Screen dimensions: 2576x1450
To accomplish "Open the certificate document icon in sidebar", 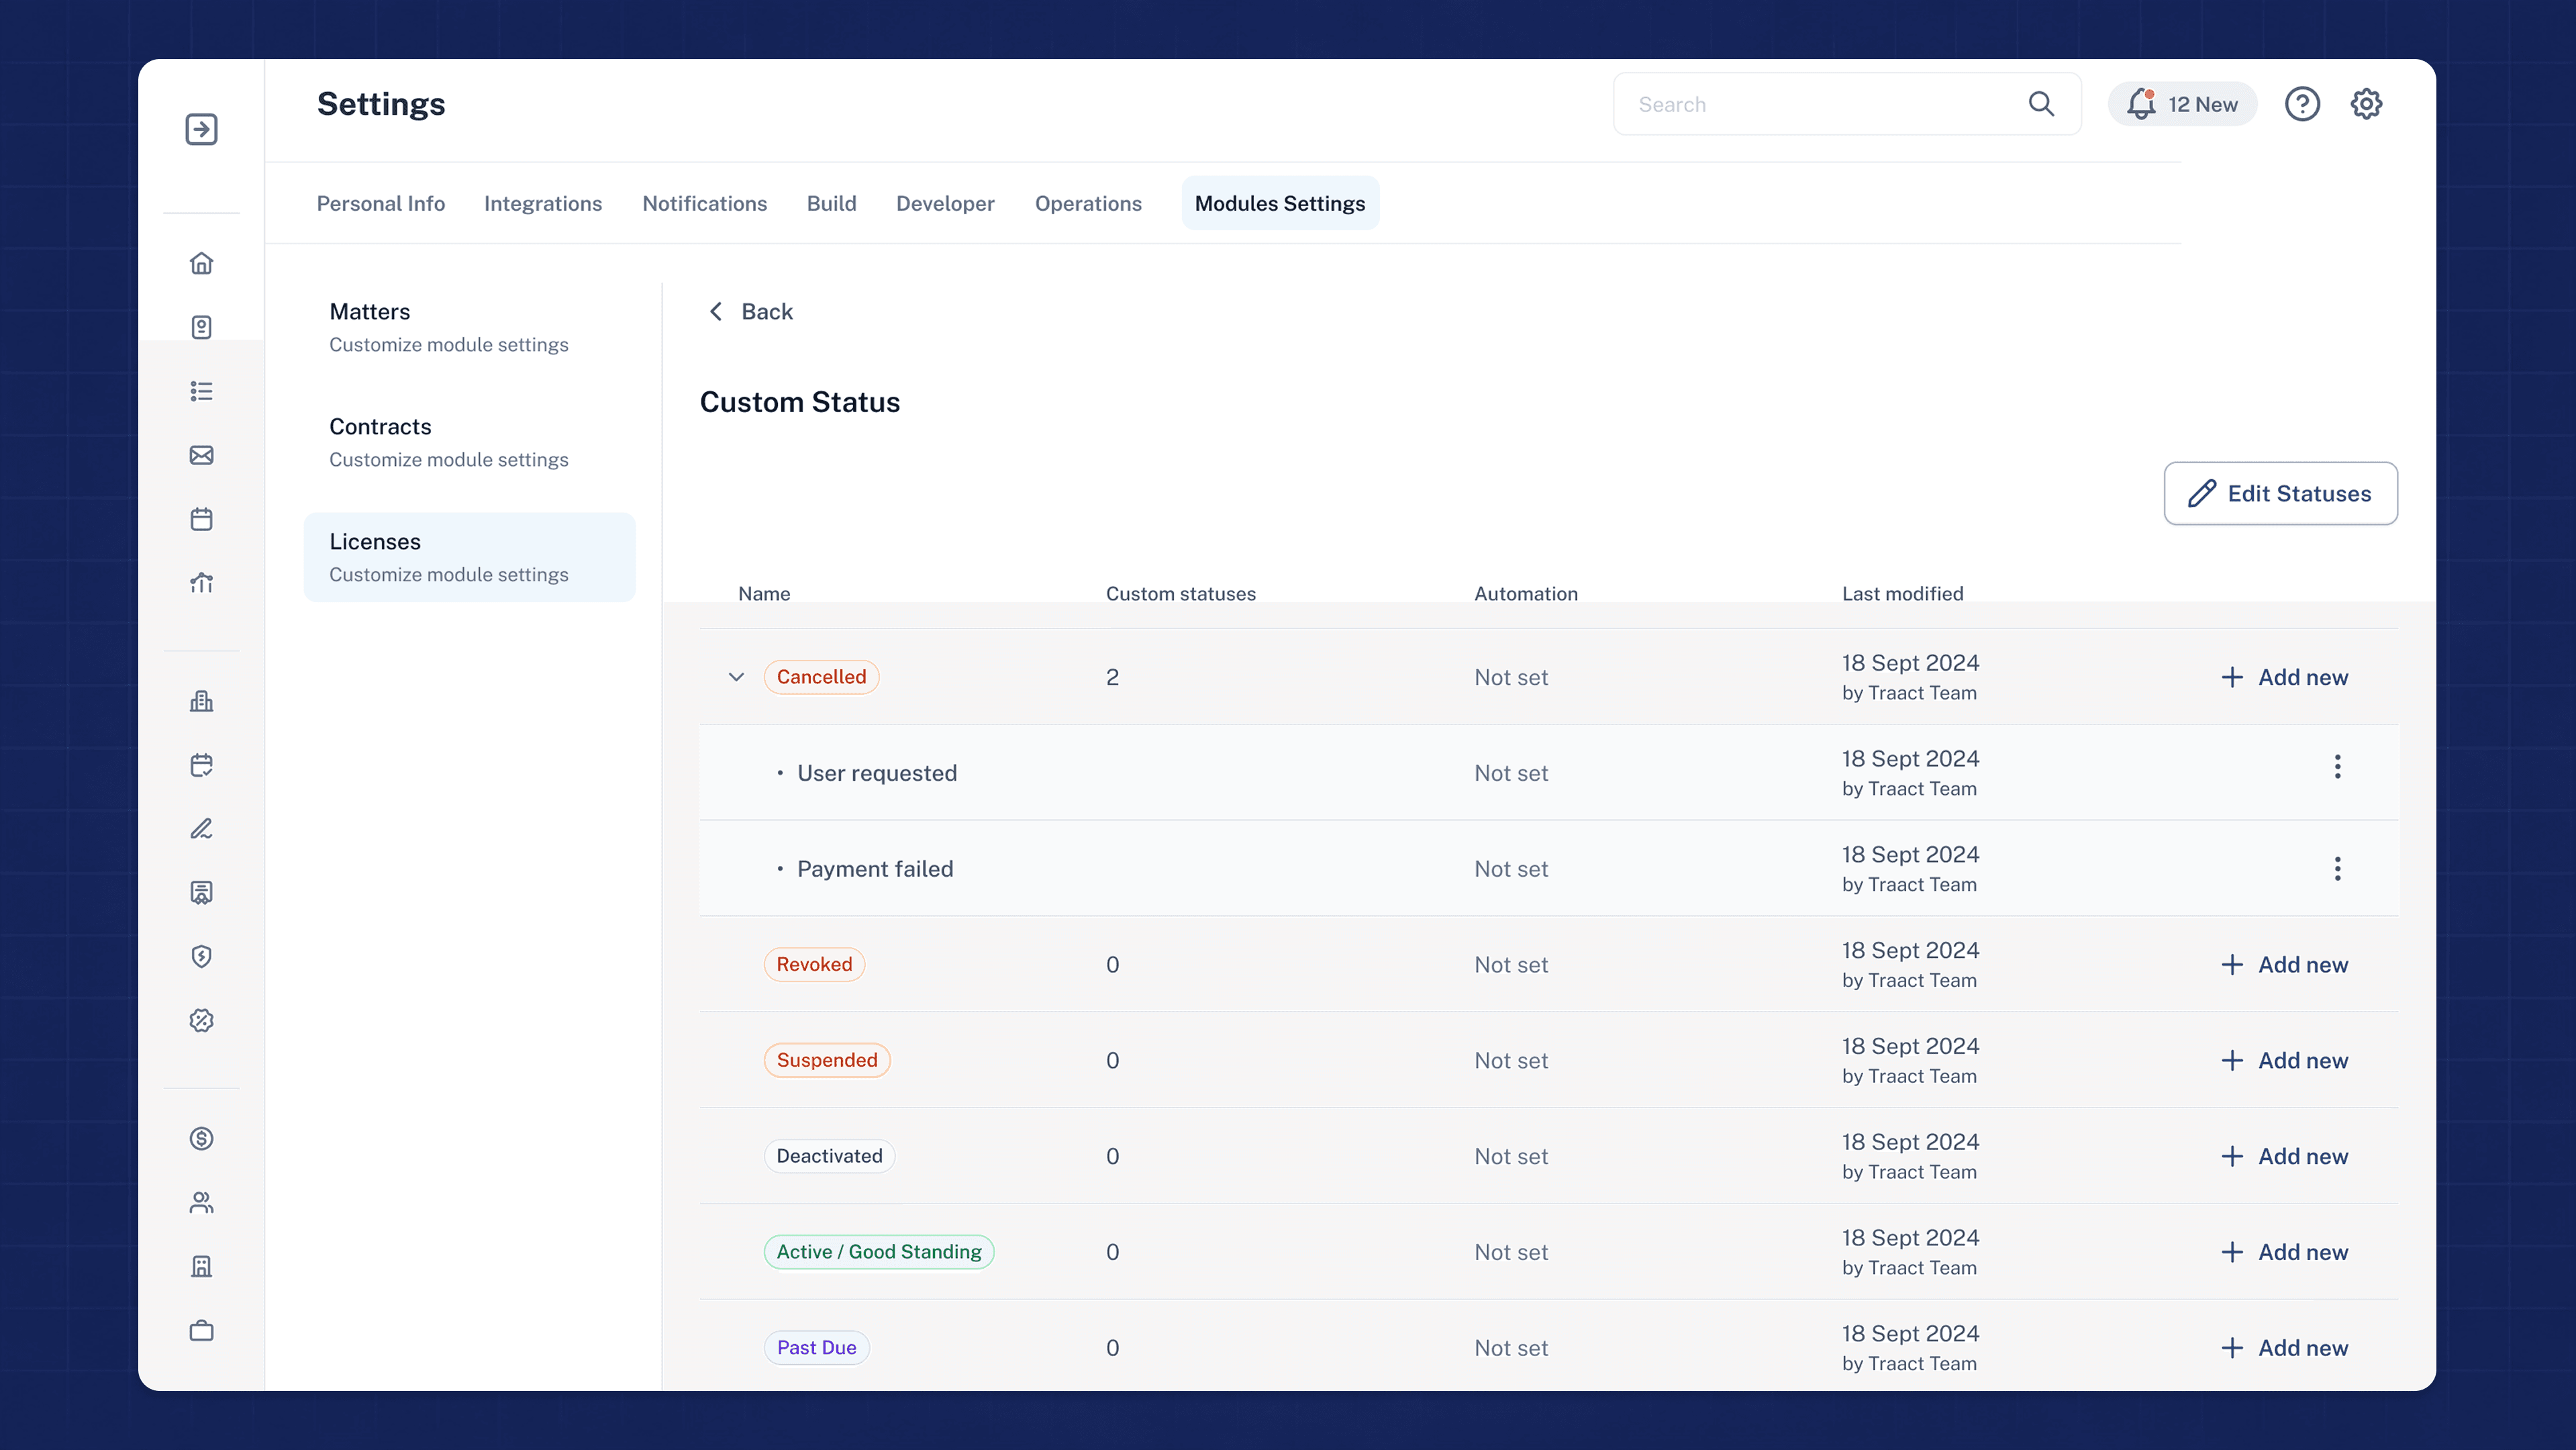I will pos(201,893).
